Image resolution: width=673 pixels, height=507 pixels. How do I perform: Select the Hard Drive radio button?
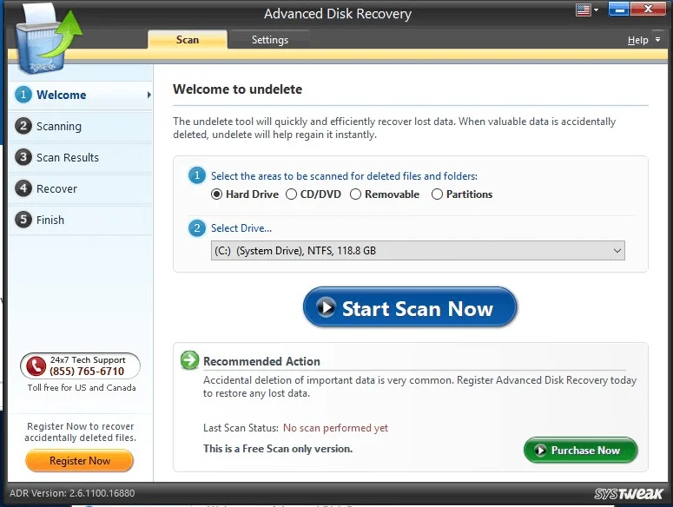point(217,194)
